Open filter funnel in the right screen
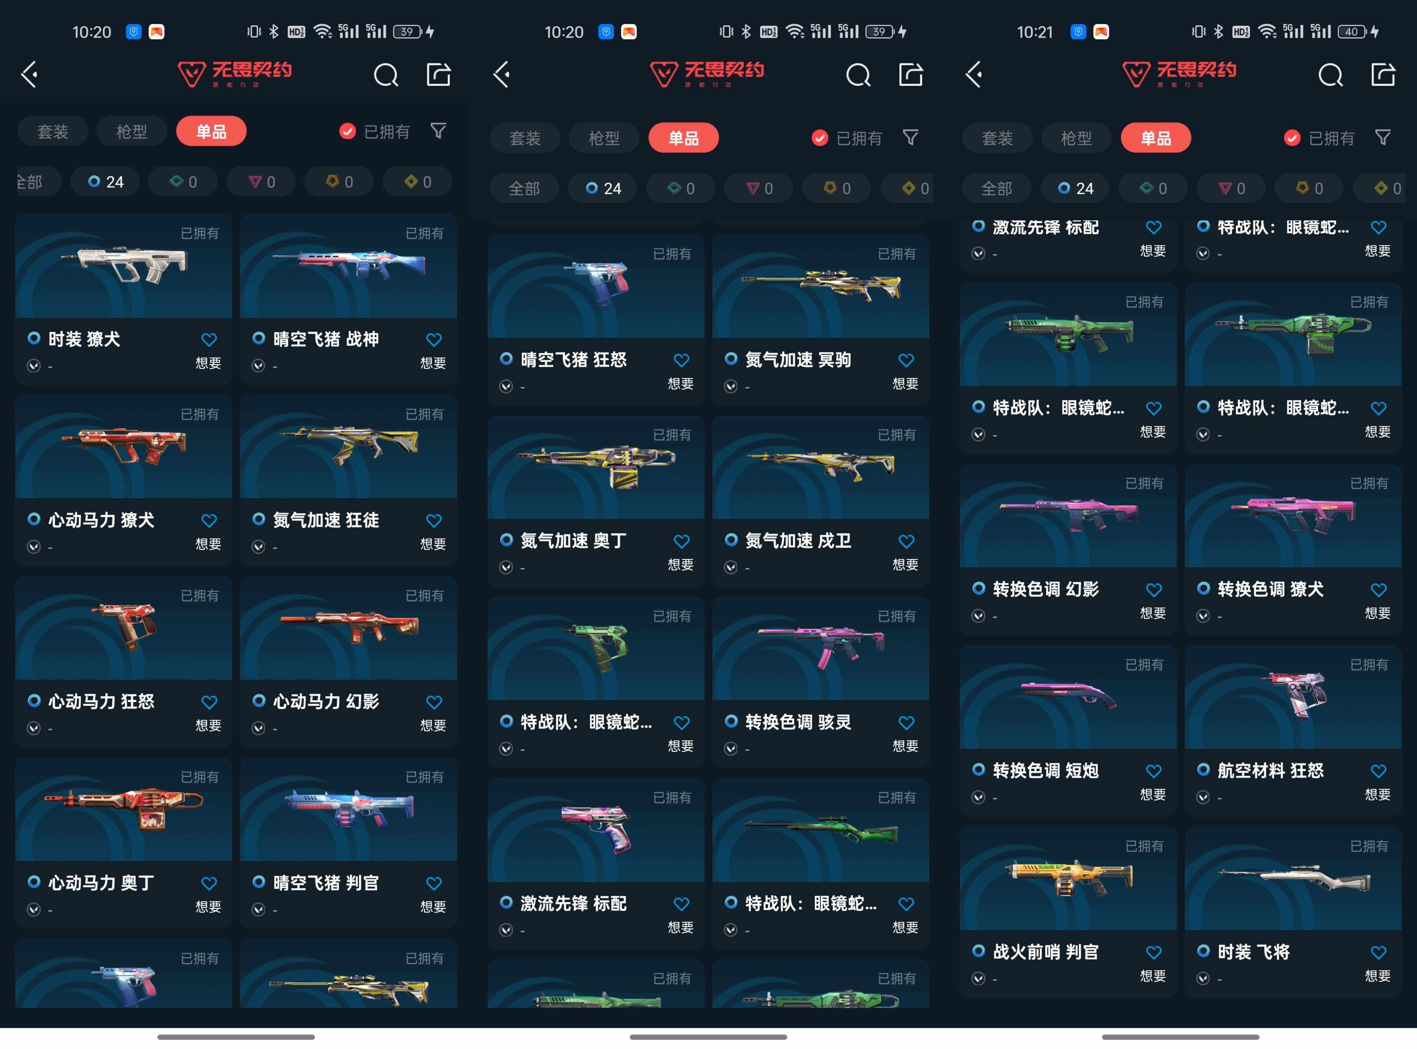 pyautogui.click(x=1383, y=137)
